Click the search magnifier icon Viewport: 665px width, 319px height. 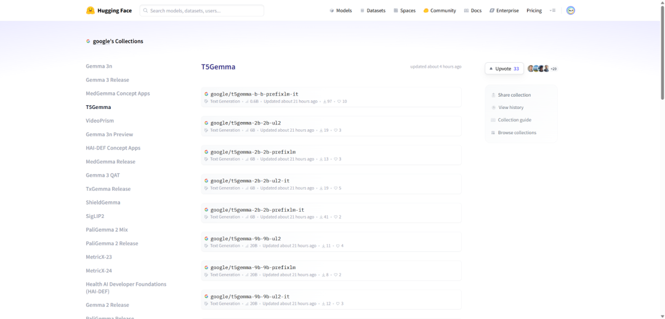(x=145, y=10)
